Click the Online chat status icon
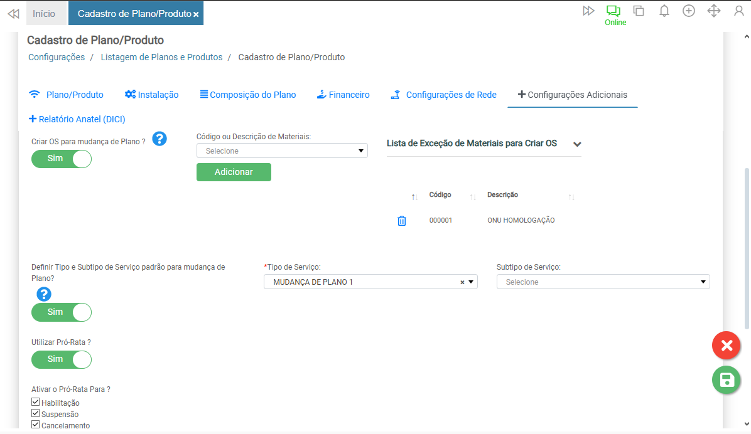 point(613,11)
